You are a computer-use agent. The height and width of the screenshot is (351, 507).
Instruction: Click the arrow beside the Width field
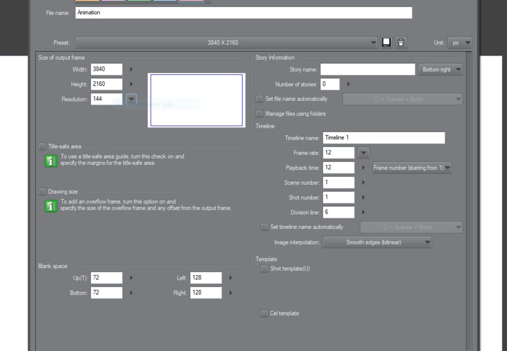pos(131,69)
